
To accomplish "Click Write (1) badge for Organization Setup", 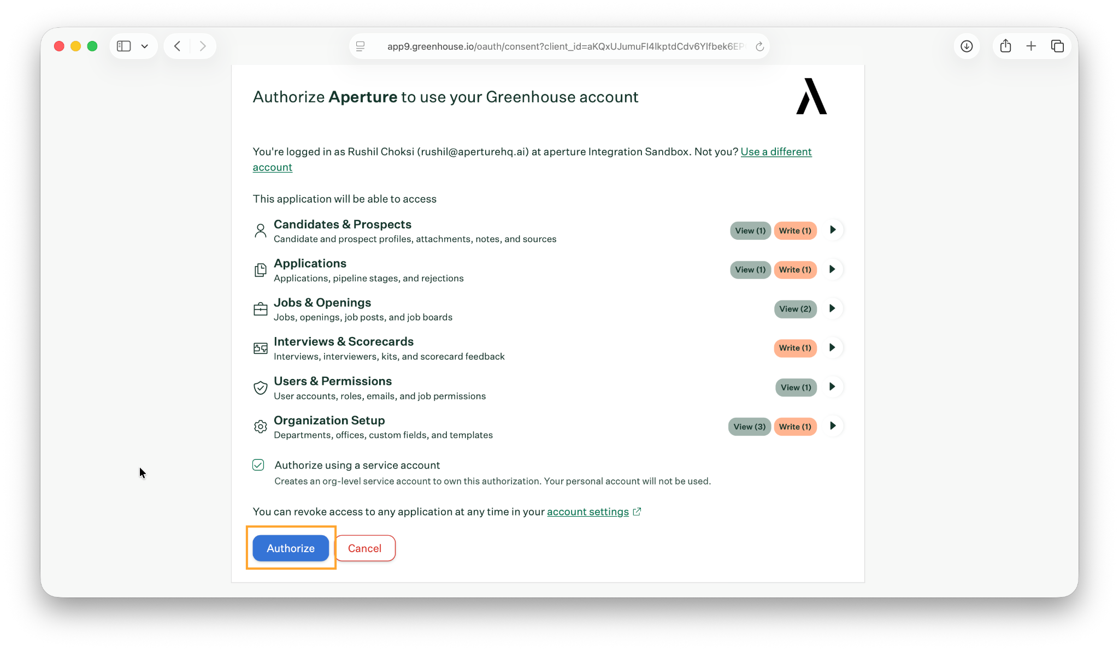I will (795, 427).
